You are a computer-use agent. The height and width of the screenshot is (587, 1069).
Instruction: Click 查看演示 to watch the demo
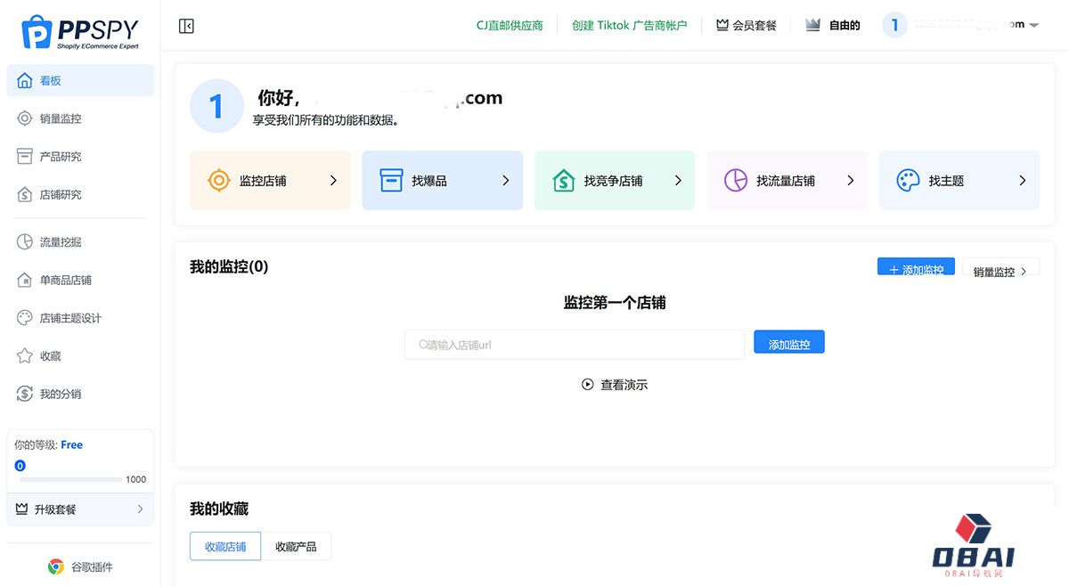point(624,385)
